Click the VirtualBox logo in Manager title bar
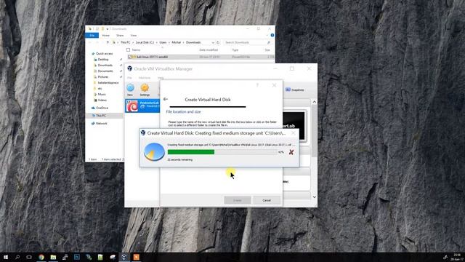465x262 pixels. pyautogui.click(x=129, y=68)
